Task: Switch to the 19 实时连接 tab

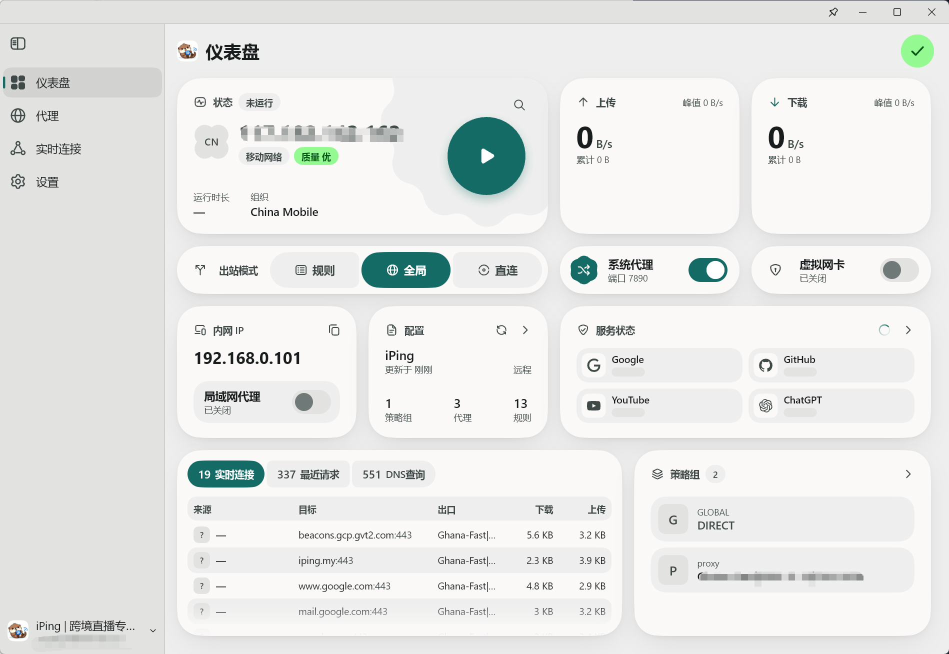Action: click(226, 474)
